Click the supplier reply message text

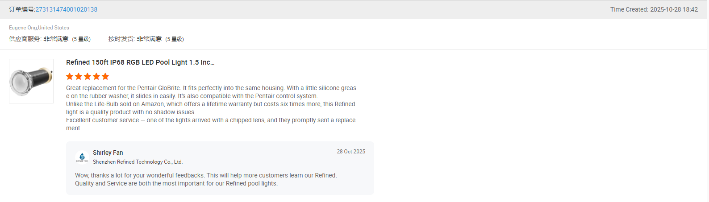pyautogui.click(x=206, y=179)
